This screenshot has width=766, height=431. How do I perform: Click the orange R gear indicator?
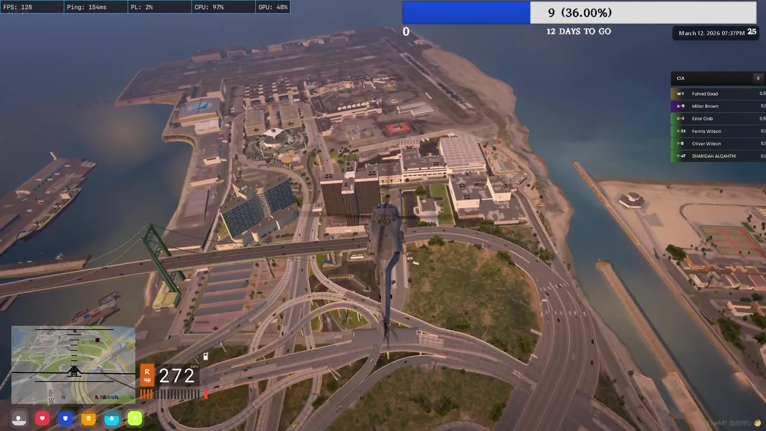pyautogui.click(x=147, y=375)
